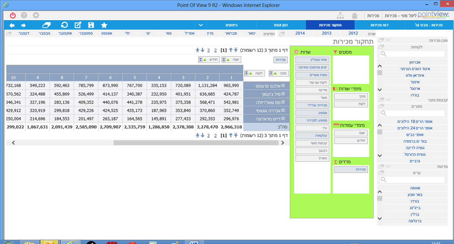The width and height of the screenshot is (454, 244).
Task: Open the זמן אמת tab
Action: [281, 25]
